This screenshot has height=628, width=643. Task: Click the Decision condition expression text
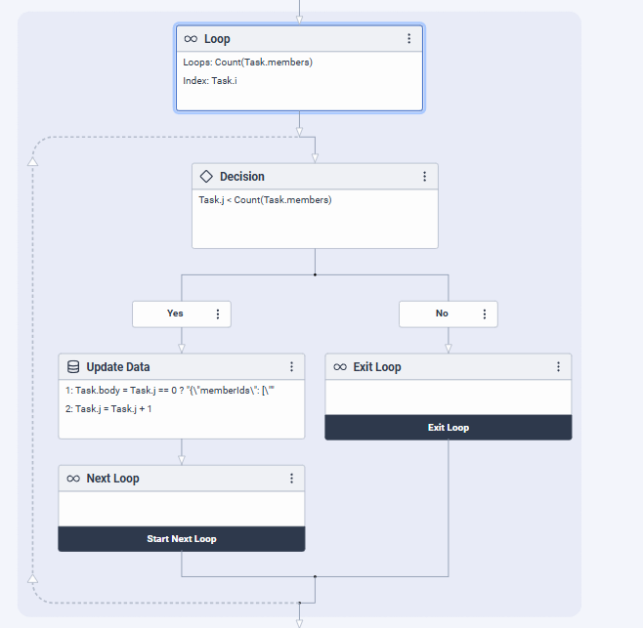tap(265, 200)
